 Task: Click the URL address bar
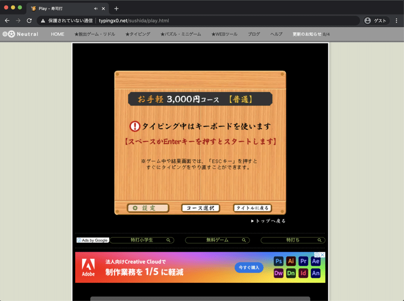[198, 21]
